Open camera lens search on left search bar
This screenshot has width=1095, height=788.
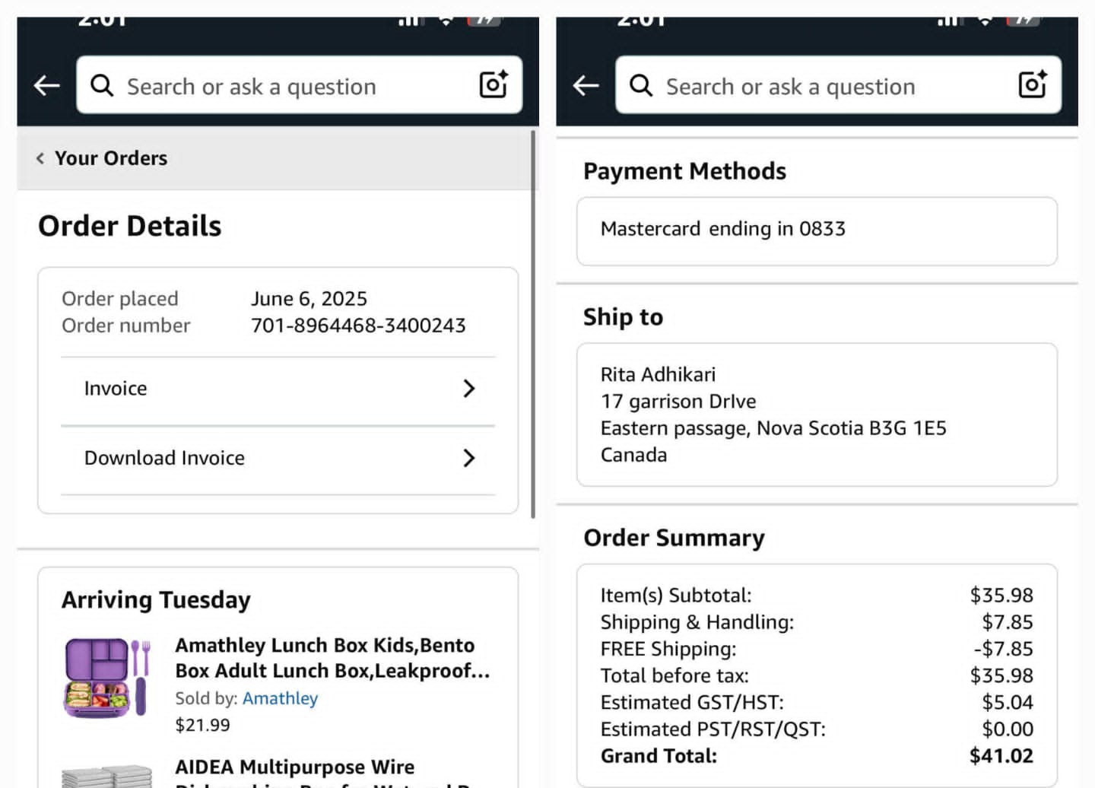click(494, 84)
